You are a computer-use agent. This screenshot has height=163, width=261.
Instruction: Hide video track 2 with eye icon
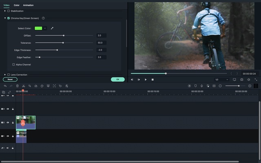8,122
